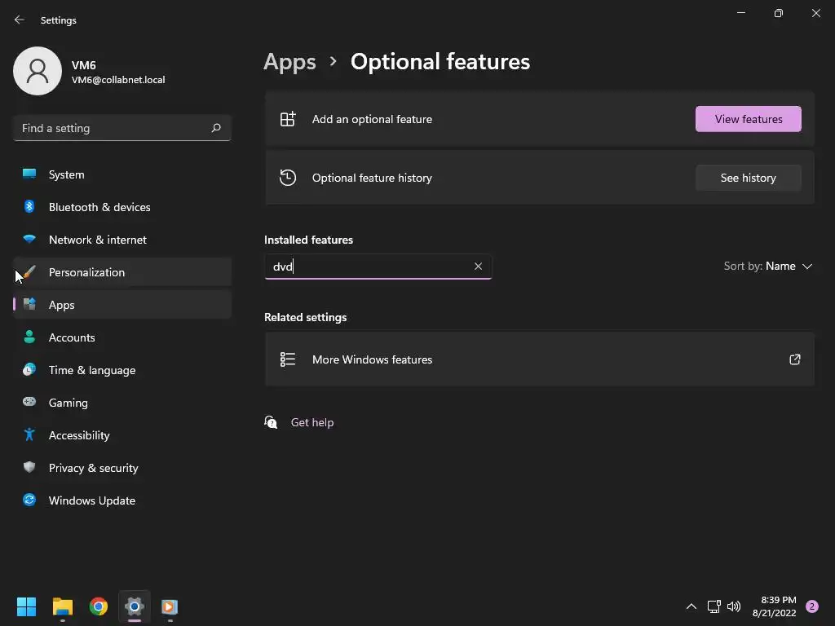
Task: Open Windows Start menu
Action: (26, 606)
